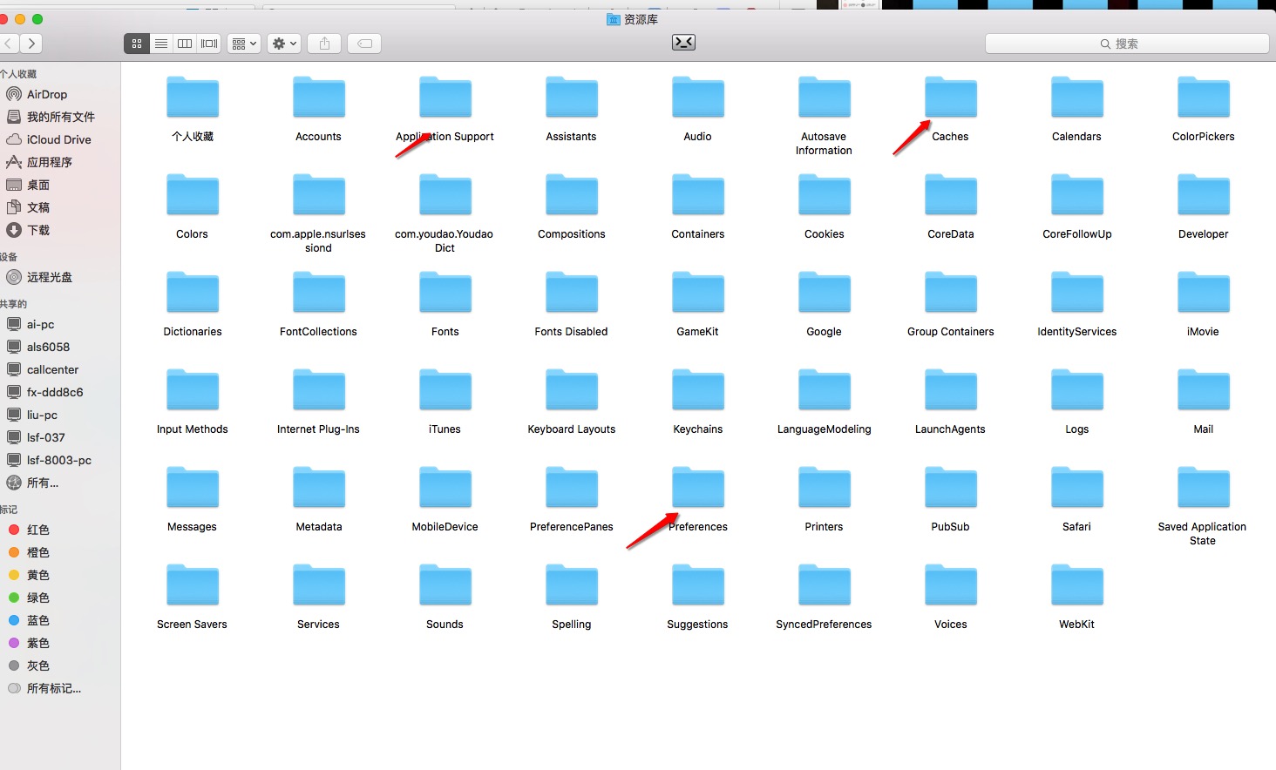Open the com.youdao.YoudaoDict folder
The width and height of the screenshot is (1276, 770).
(x=445, y=195)
